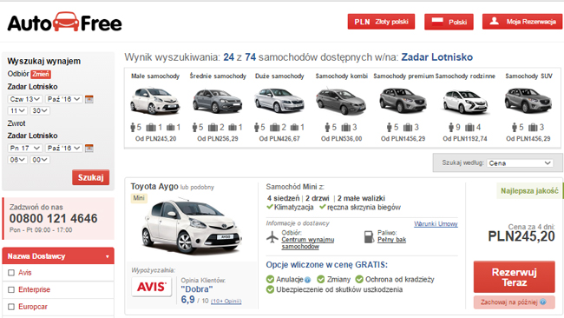Select the Duże samochody car image

(x=279, y=101)
